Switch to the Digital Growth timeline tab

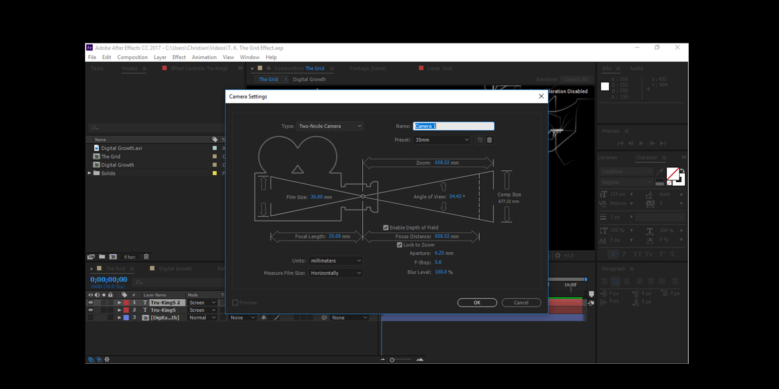pos(175,268)
